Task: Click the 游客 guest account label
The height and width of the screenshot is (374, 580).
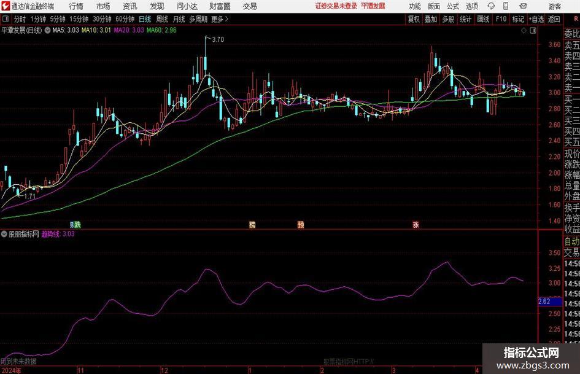Action: [554, 6]
